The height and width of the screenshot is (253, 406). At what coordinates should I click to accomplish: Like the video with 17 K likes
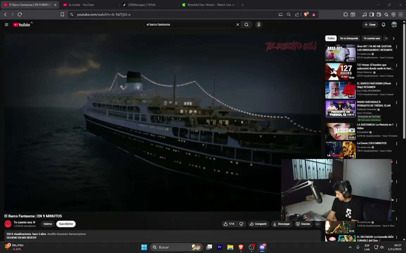pyautogui.click(x=229, y=224)
